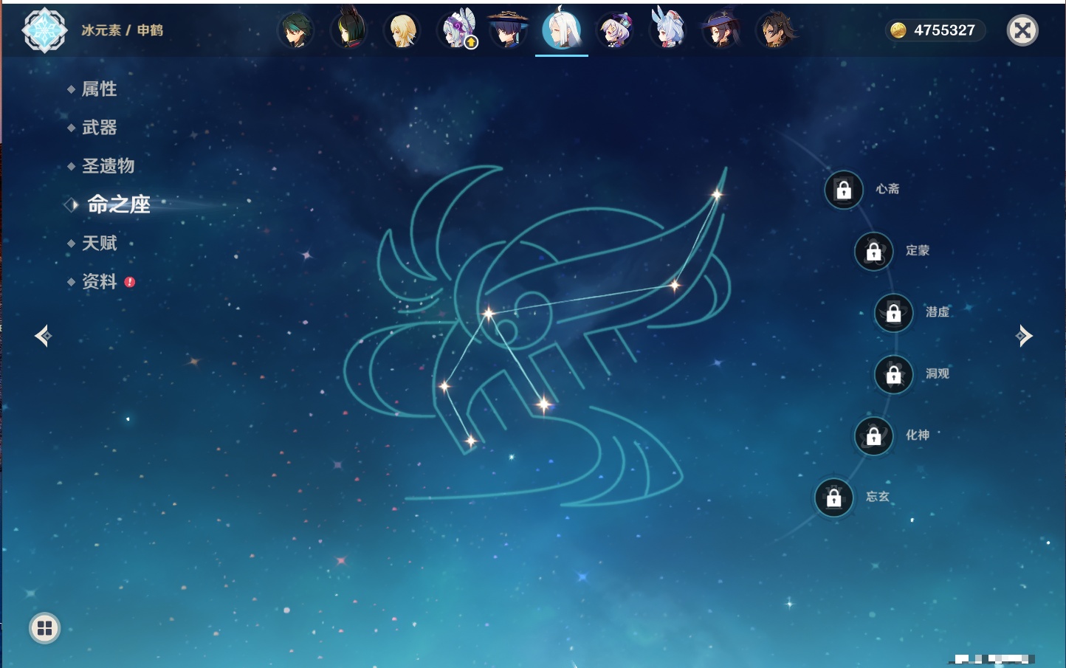Select Mona's witch-hat avatar
The width and height of the screenshot is (1066, 668).
pyautogui.click(x=721, y=31)
